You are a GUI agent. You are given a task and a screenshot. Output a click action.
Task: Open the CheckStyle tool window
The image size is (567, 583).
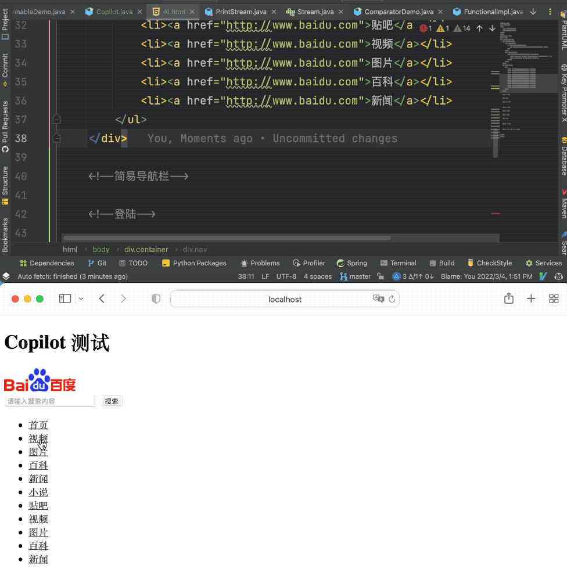point(490,263)
